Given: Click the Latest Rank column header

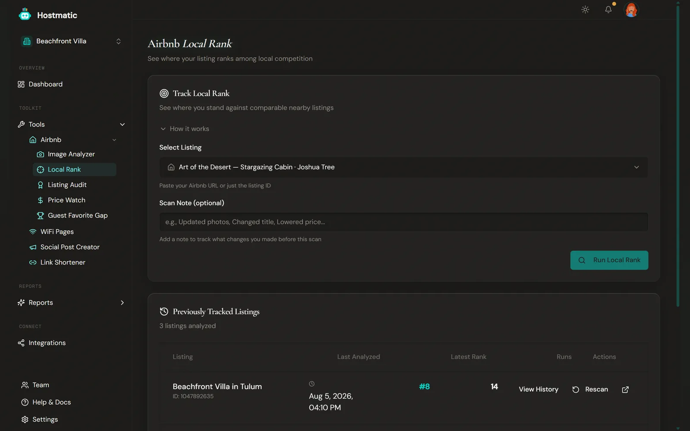Looking at the screenshot, I should (x=468, y=357).
